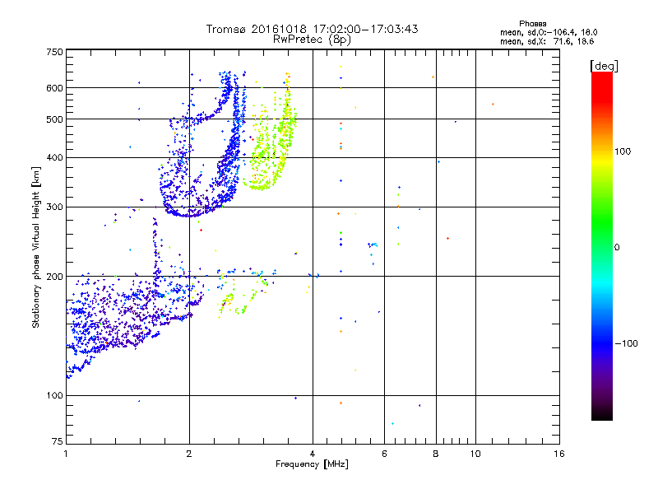
Task: Click the x-axis tick label '1'
Action: click(x=66, y=454)
